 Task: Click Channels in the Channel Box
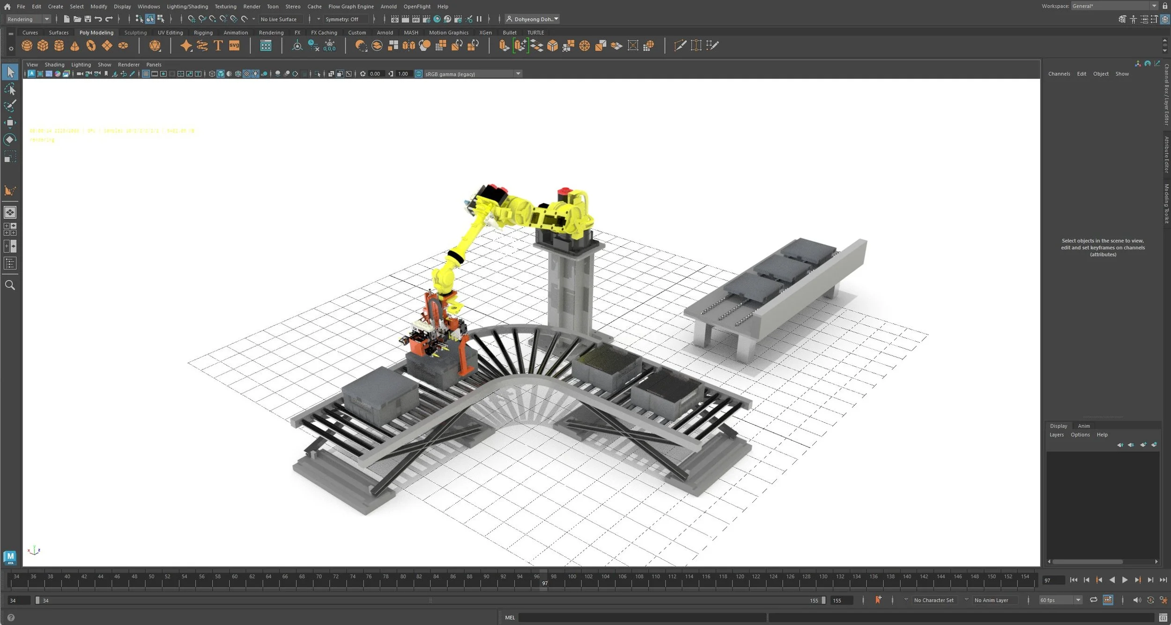pos(1059,74)
